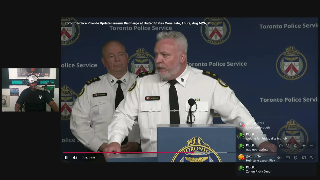The width and height of the screenshot is (320, 180).
Task: Click the sparkle icon beside share
Action: [x=303, y=145]
